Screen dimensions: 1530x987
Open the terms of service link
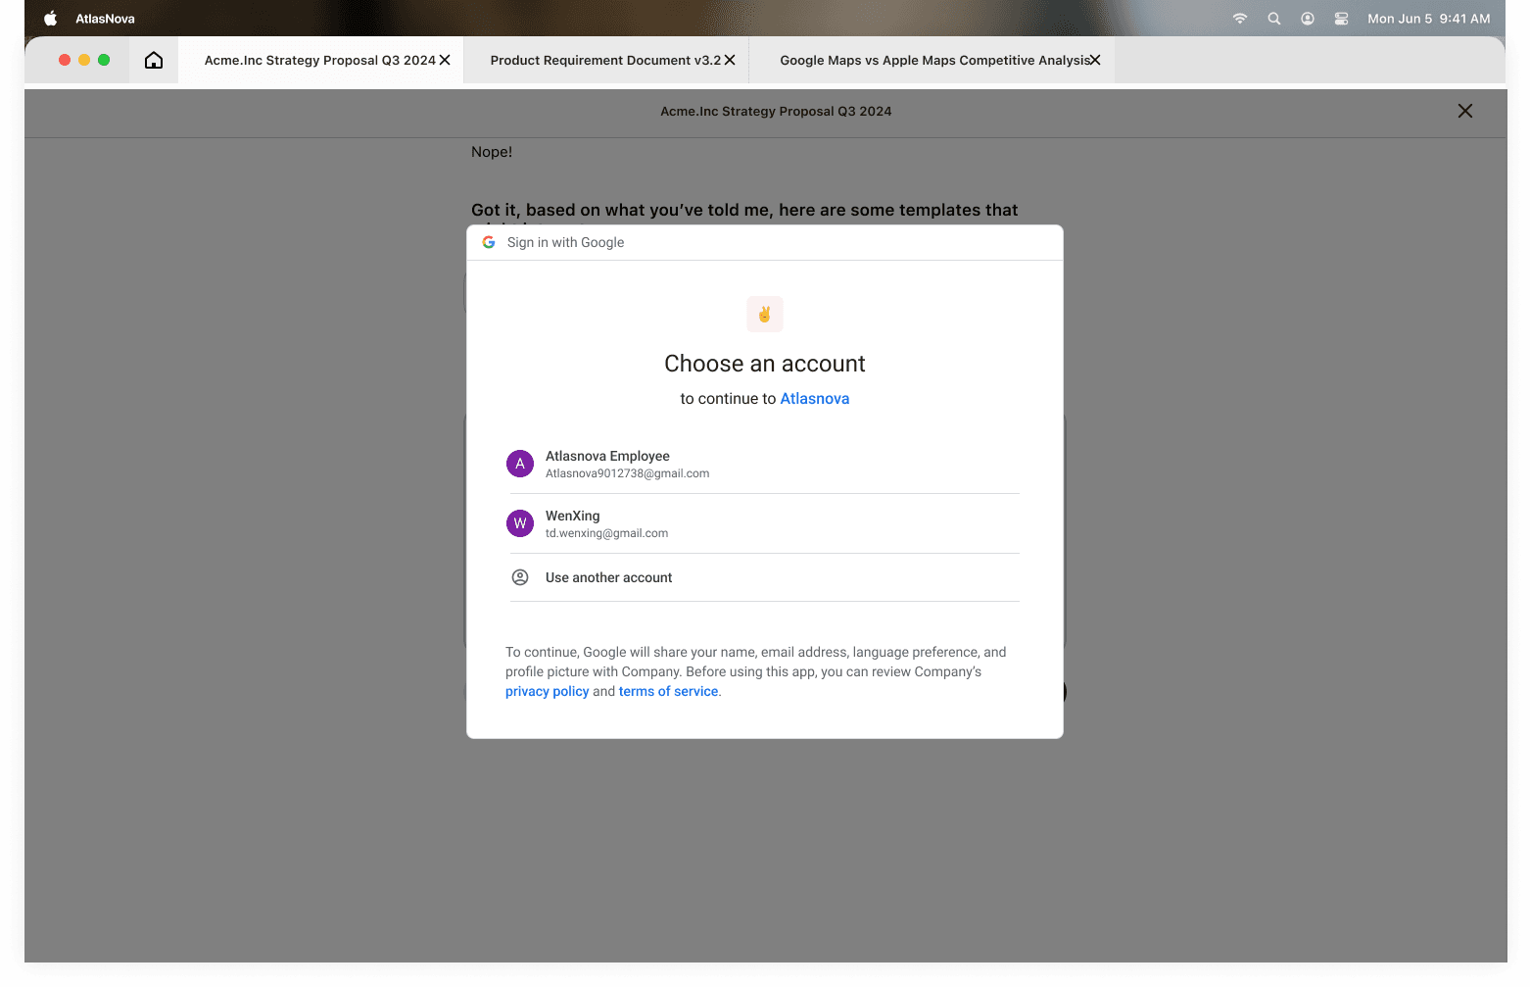click(x=668, y=691)
